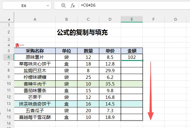The width and height of the screenshot is (190, 128).
Task: Select the cell 原味薯片
Action: tap(35, 57)
